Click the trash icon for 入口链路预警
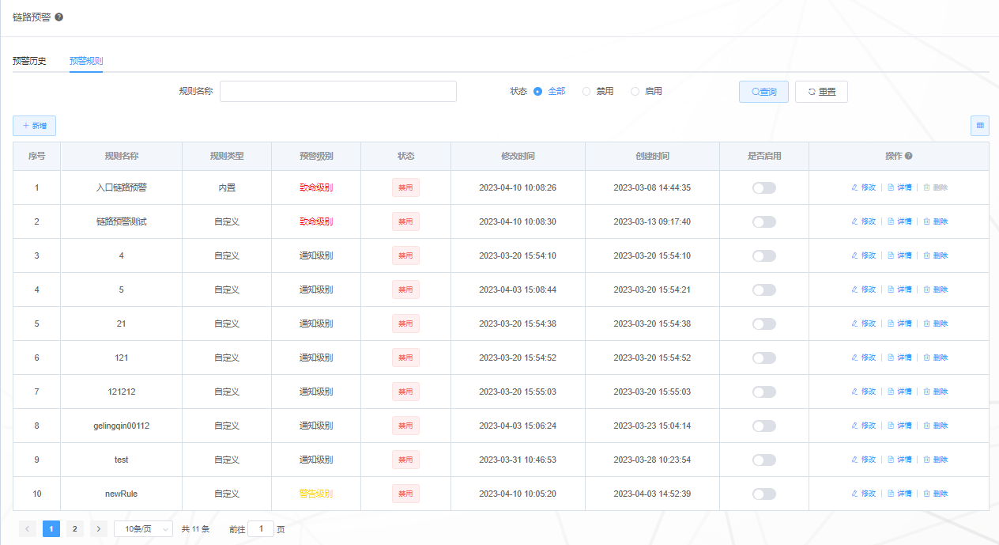The height and width of the screenshot is (545, 999). coord(927,187)
